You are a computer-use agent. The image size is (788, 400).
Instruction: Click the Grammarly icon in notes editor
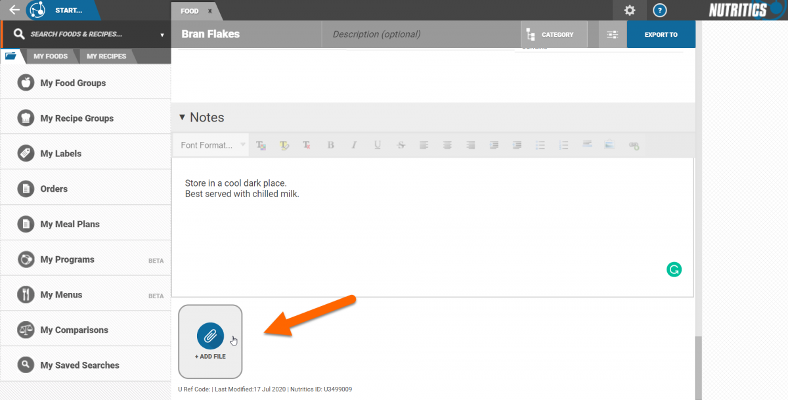coord(674,269)
